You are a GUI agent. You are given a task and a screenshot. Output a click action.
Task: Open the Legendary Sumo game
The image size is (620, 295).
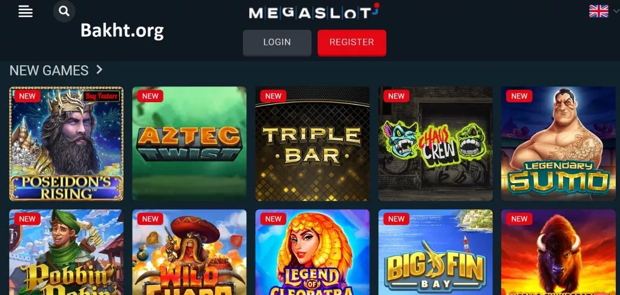click(558, 144)
